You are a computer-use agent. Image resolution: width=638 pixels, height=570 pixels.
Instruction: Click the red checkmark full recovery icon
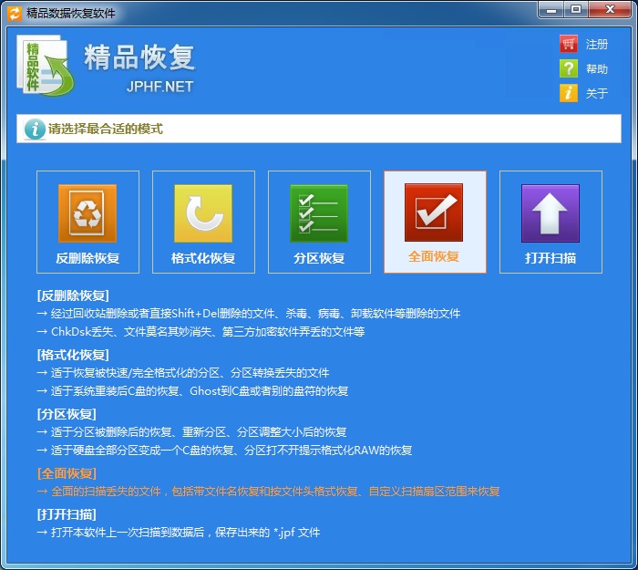click(434, 212)
